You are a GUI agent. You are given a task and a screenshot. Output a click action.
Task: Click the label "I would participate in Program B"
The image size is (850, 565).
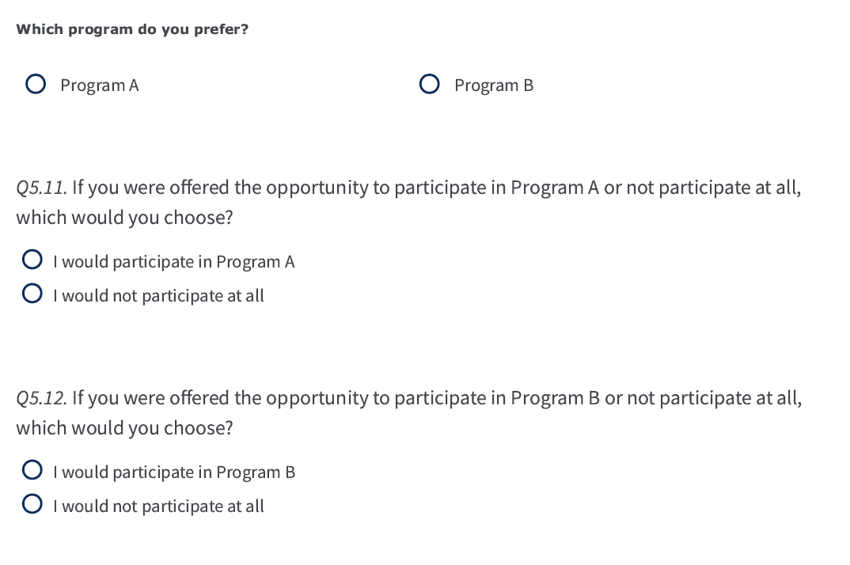(x=174, y=472)
